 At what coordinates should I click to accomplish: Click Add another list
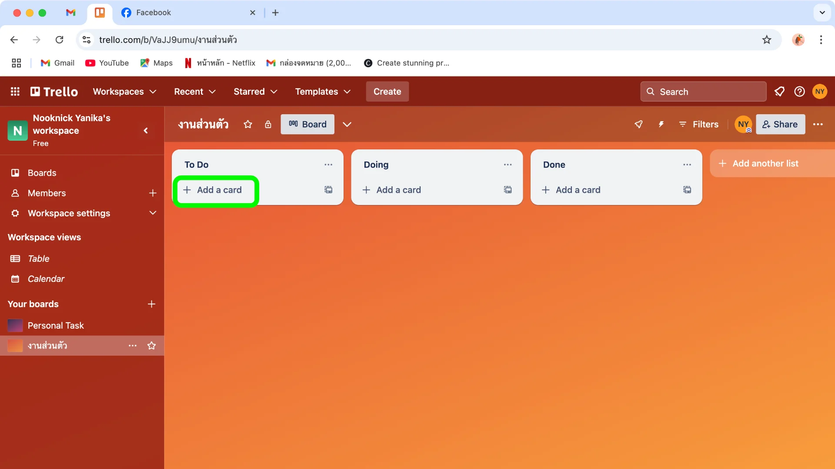(x=765, y=163)
